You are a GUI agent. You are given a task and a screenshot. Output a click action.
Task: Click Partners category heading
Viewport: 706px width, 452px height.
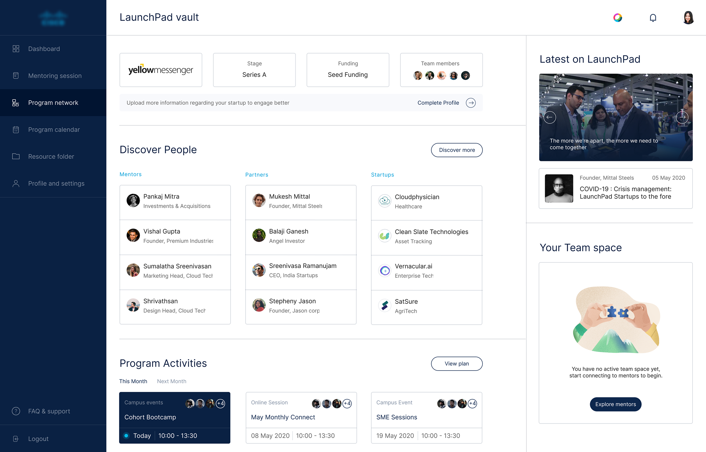point(257,175)
